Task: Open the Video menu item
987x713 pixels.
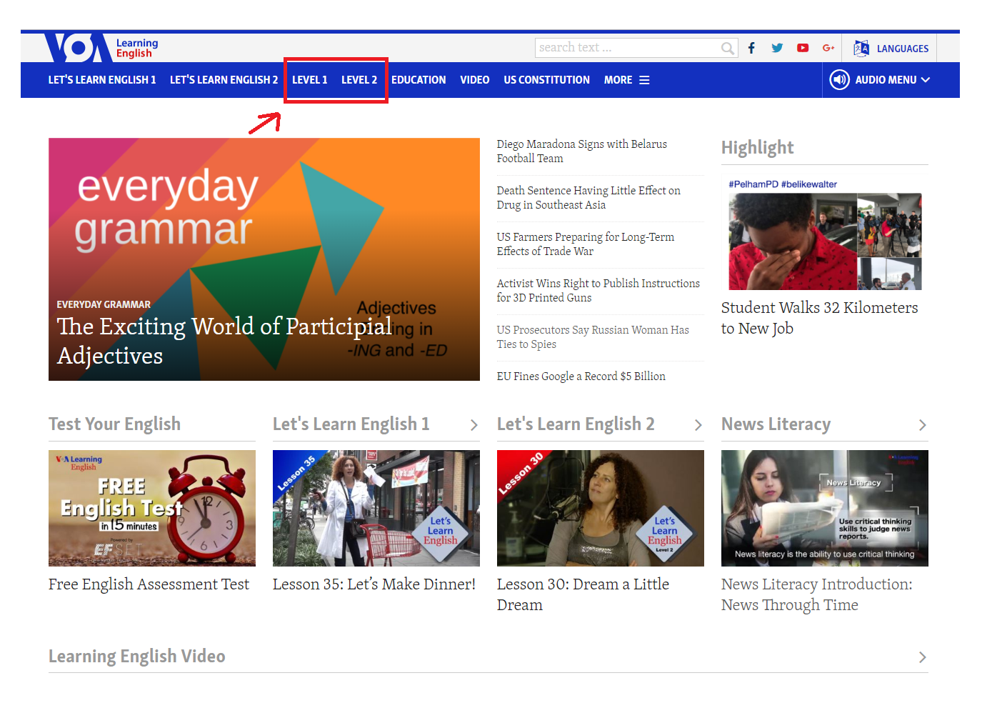Action: click(475, 80)
